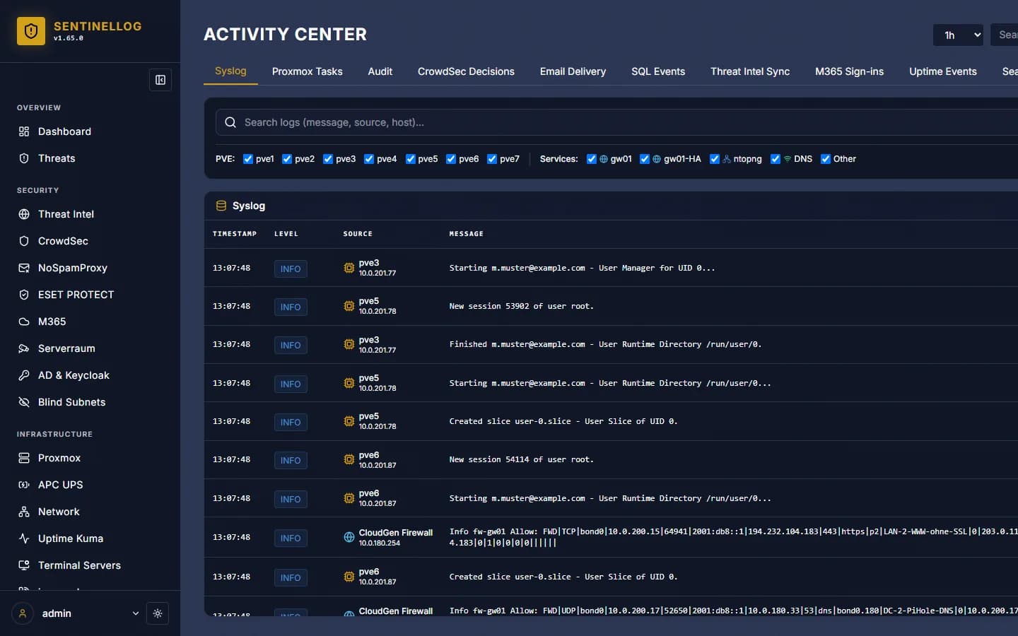This screenshot has width=1018, height=636.
Task: Toggle the DNS service checkbox
Action: pos(776,159)
